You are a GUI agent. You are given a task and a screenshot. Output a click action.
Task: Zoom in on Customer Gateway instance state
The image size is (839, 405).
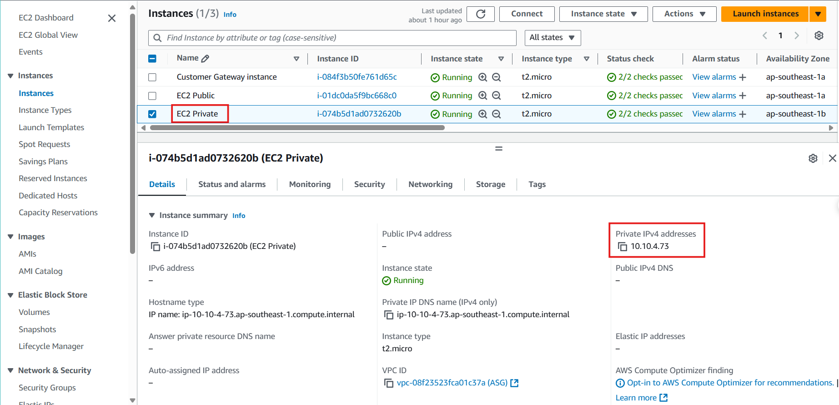483,77
